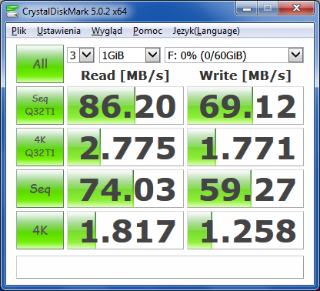The width and height of the screenshot is (320, 291).
Task: Open the Pomoc menu
Action: point(148,31)
